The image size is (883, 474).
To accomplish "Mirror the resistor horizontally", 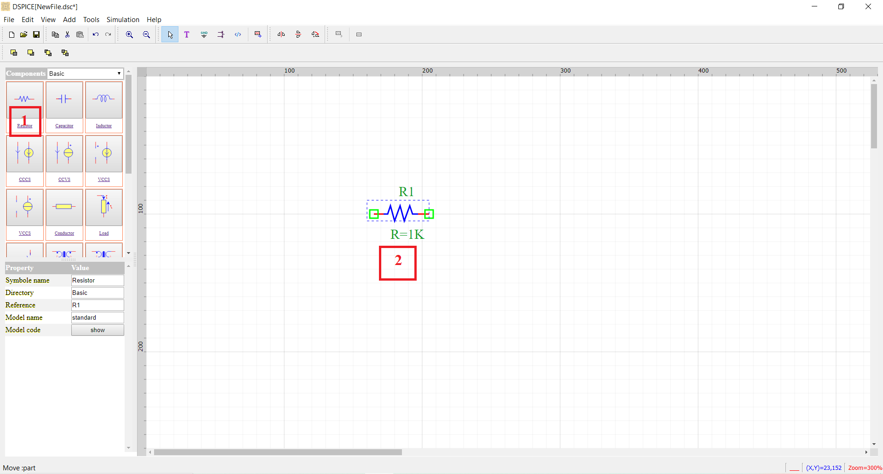I will coord(281,34).
